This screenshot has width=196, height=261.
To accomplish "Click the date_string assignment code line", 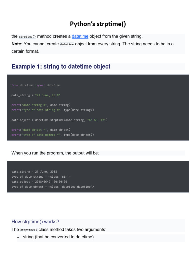I will pyautogui.click(x=36, y=95).
